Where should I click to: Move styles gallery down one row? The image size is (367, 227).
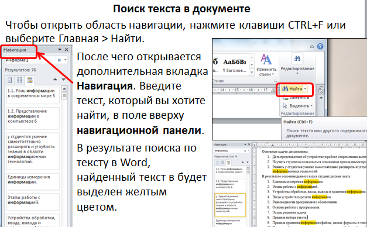(x=252, y=64)
